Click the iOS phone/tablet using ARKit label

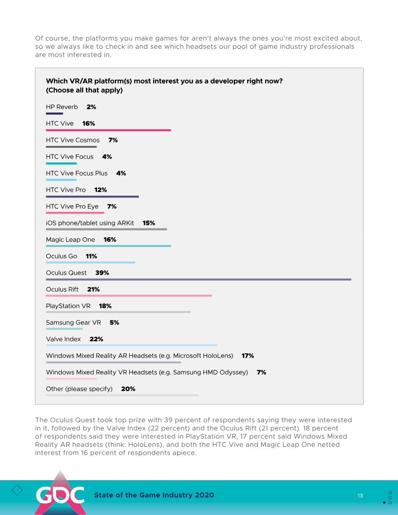coord(90,223)
